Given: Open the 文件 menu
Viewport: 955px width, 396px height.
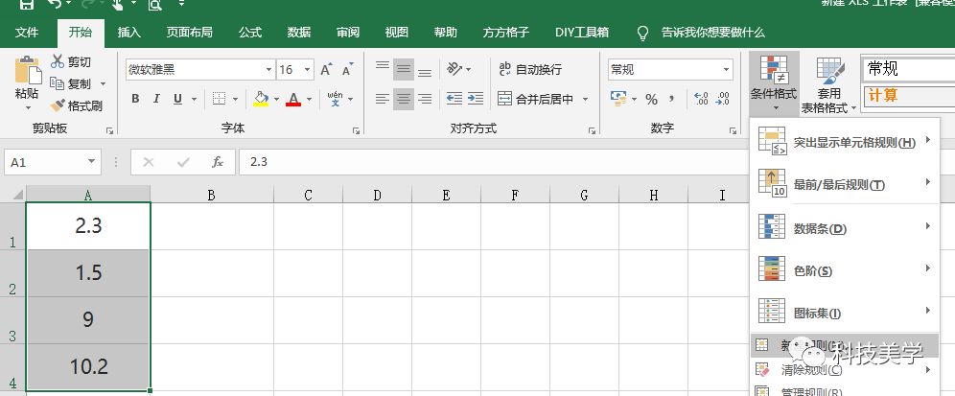Looking at the screenshot, I should [26, 33].
